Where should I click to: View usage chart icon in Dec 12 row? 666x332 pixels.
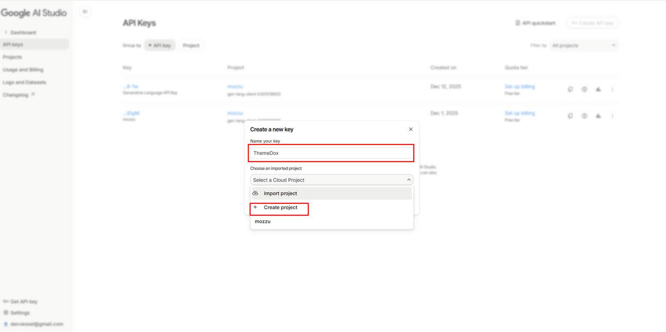coord(598,89)
